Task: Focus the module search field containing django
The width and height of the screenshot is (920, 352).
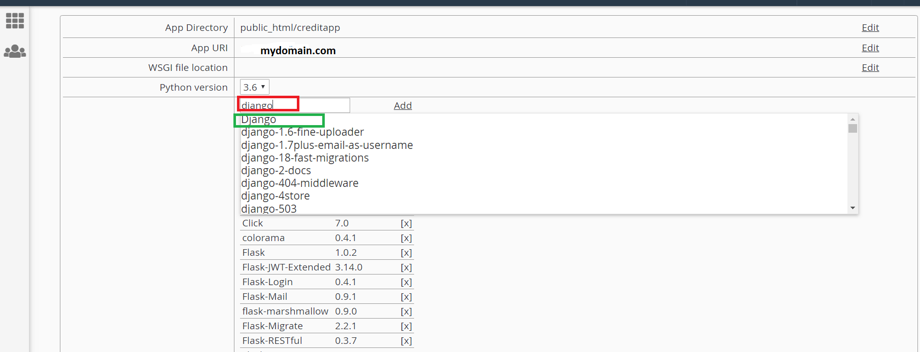Action: coord(294,105)
